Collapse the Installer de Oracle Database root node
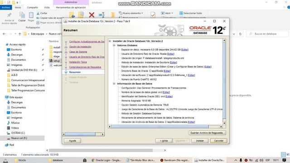The image size is (290, 163). [110, 41]
